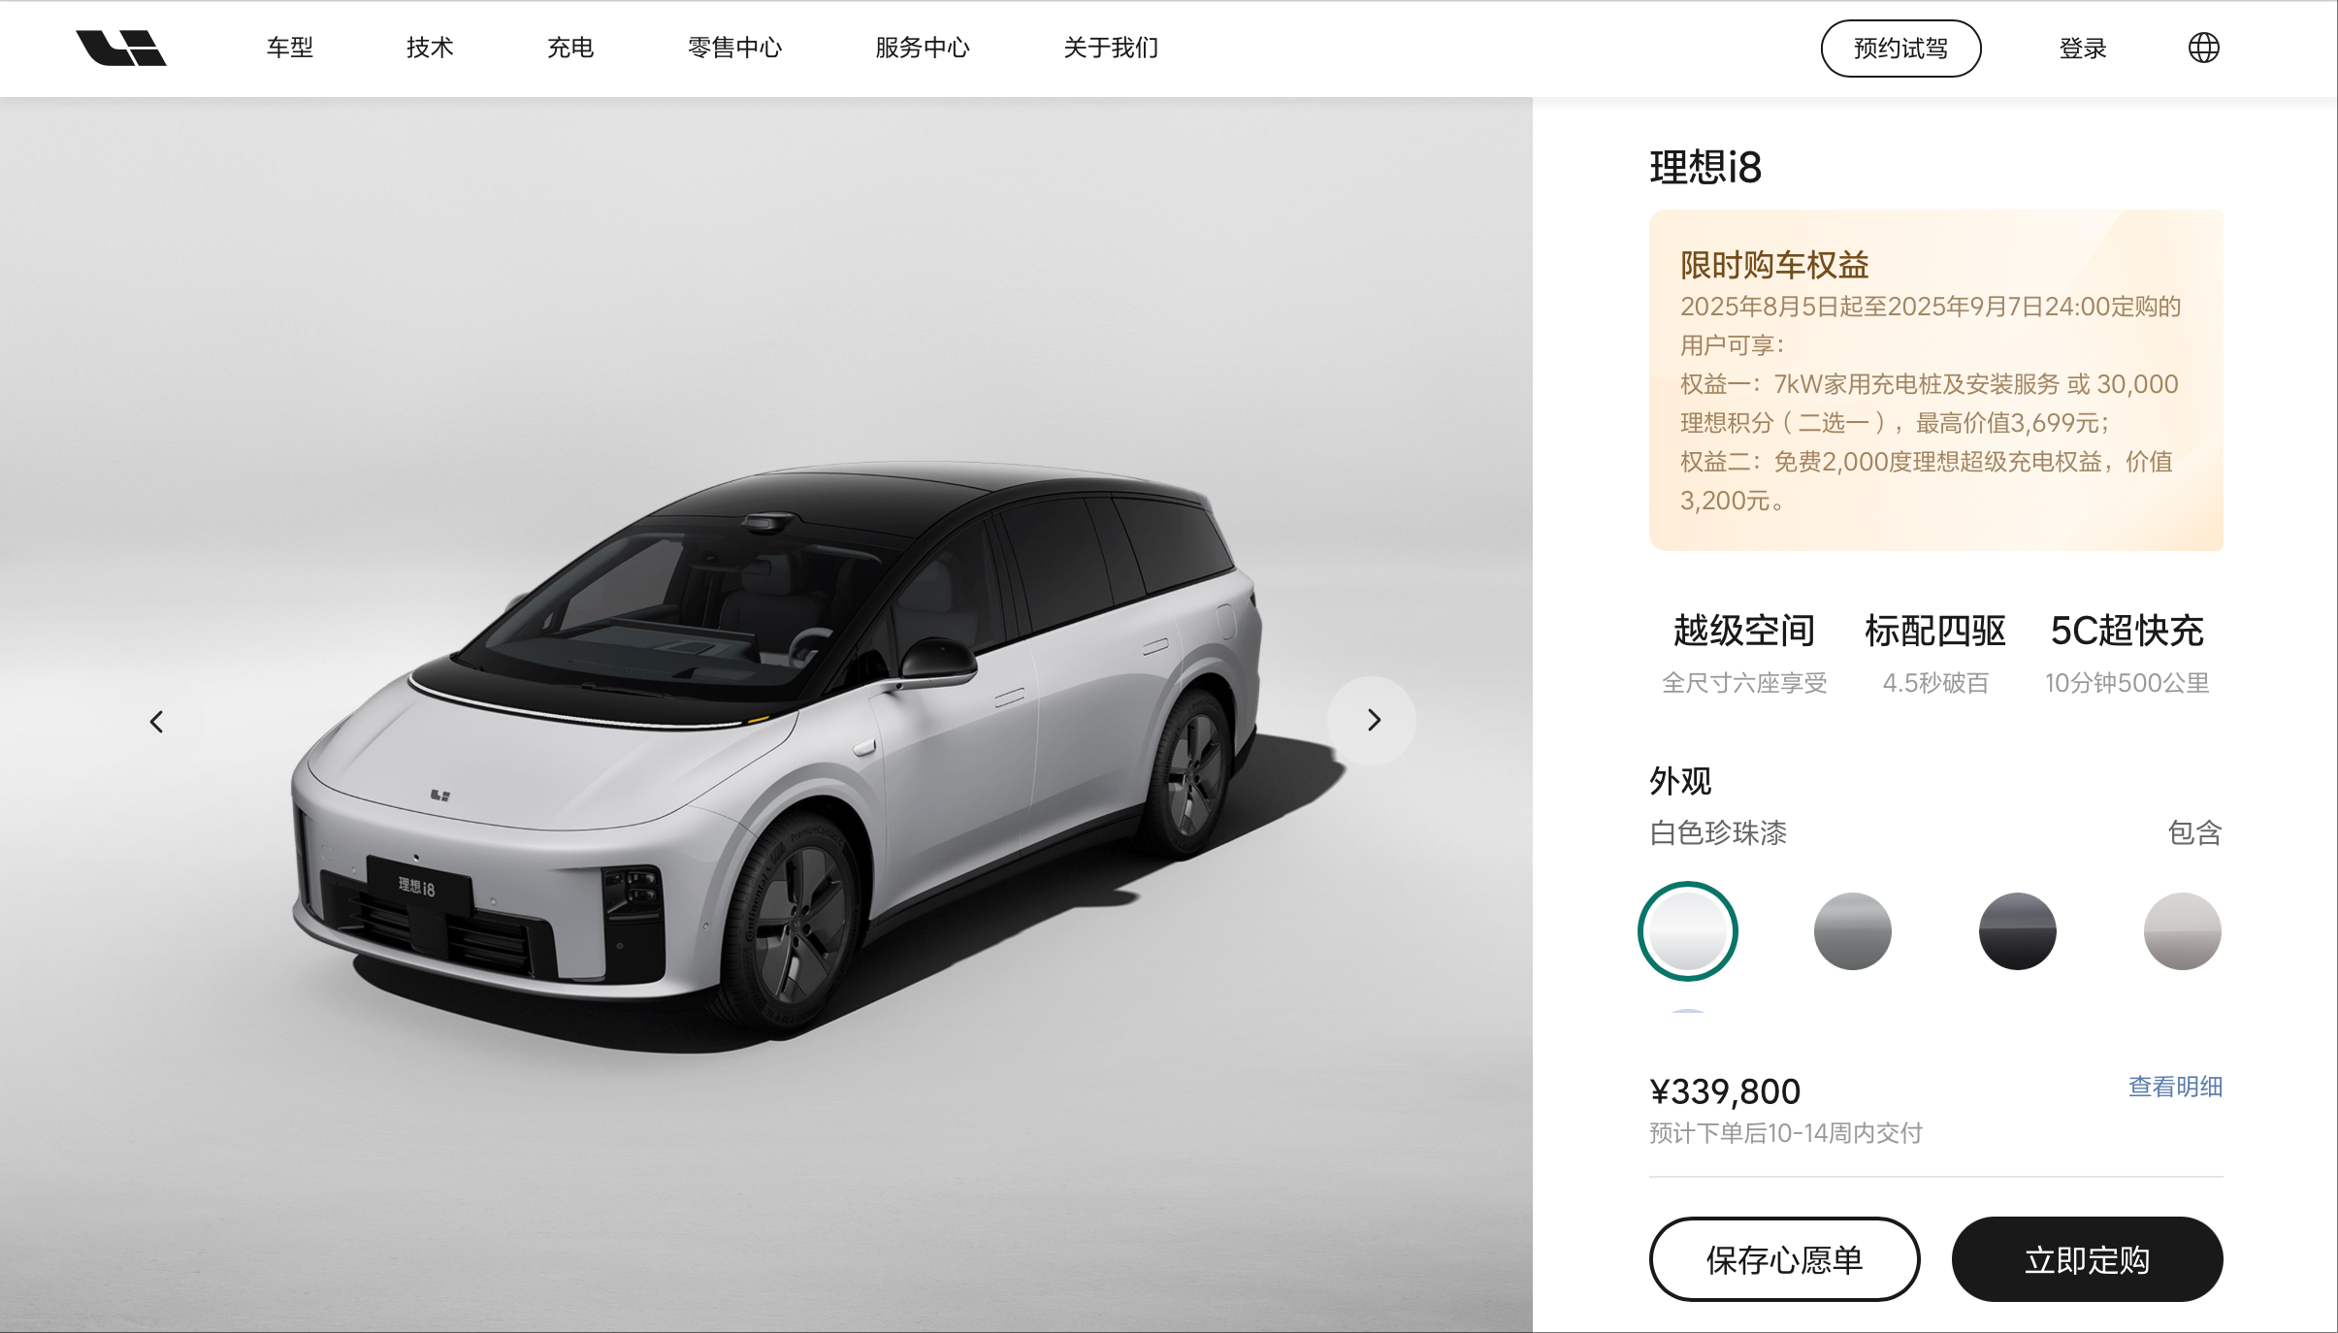This screenshot has width=2338, height=1333.
Task: Click the 立即定购 button
Action: [x=2087, y=1259]
